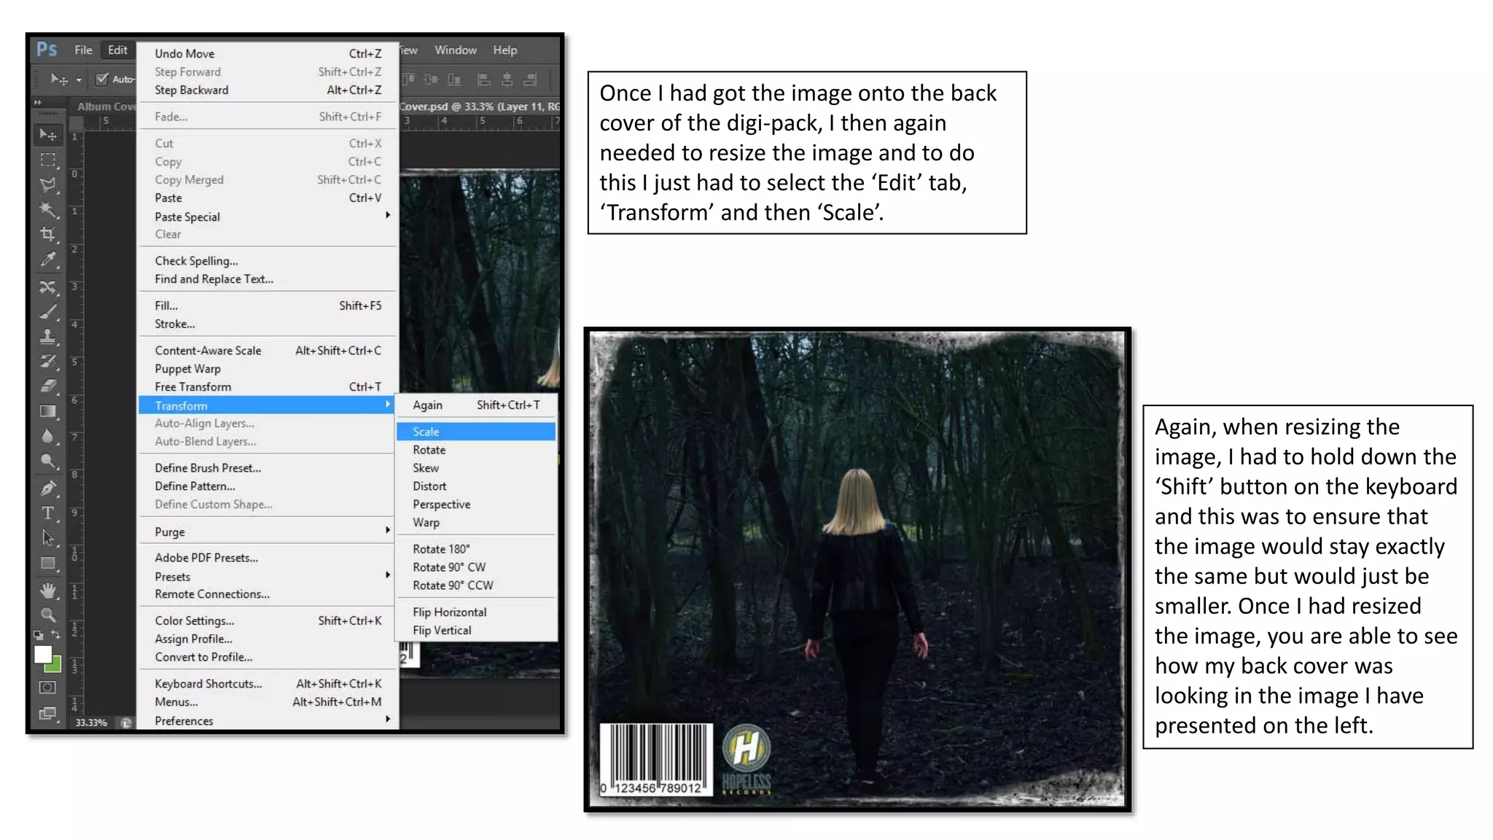Select the Crop tool
Viewport: 1493px width, 840px height.
click(48, 235)
